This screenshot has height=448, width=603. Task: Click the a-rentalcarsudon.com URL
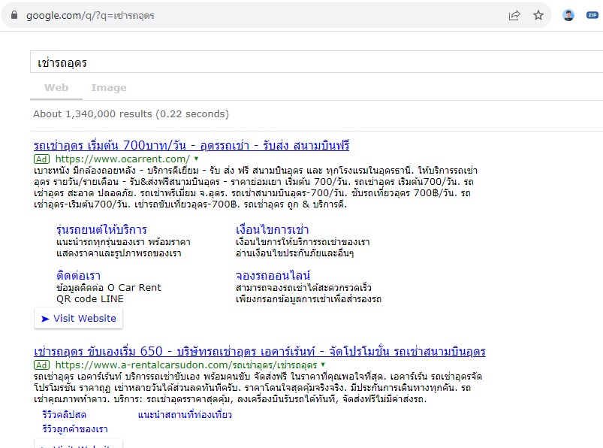pyautogui.click(x=186, y=365)
